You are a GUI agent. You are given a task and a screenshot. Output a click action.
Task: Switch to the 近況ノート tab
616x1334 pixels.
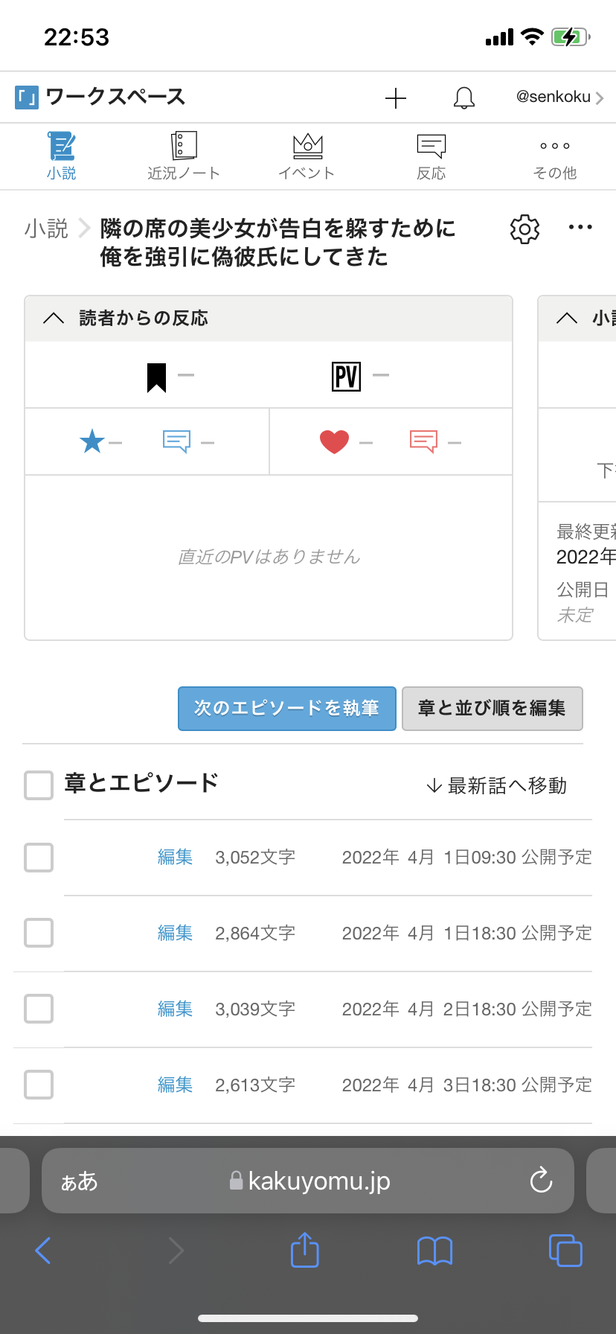184,156
